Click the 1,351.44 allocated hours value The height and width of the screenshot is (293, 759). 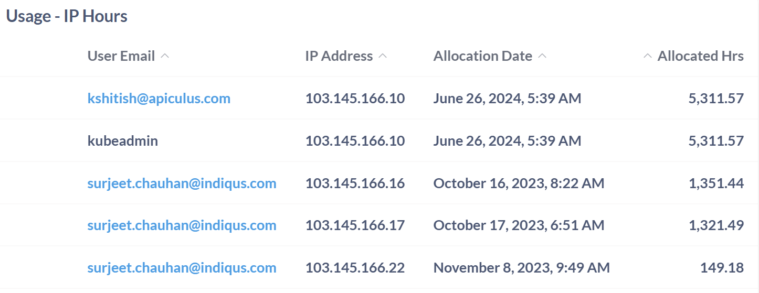[716, 183]
